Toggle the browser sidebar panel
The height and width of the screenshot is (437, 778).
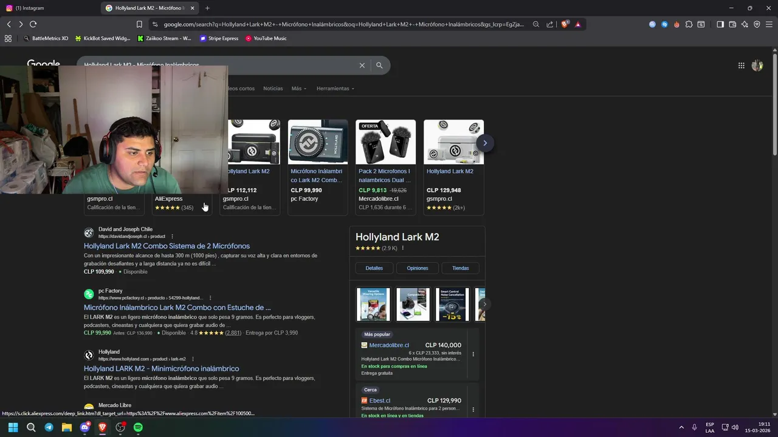click(720, 24)
